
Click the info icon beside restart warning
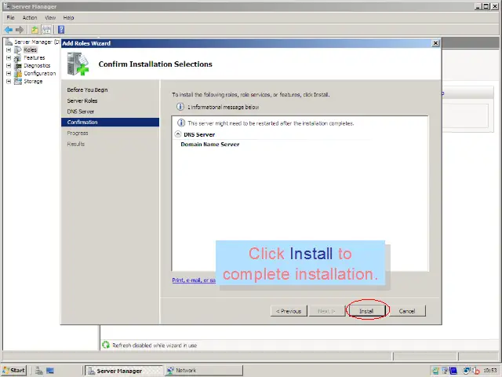pos(181,123)
